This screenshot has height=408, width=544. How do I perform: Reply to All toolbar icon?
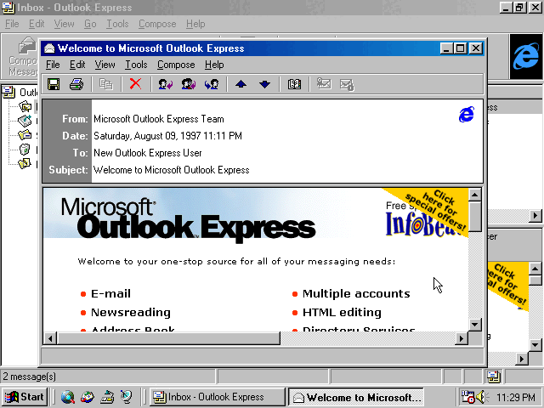point(189,84)
